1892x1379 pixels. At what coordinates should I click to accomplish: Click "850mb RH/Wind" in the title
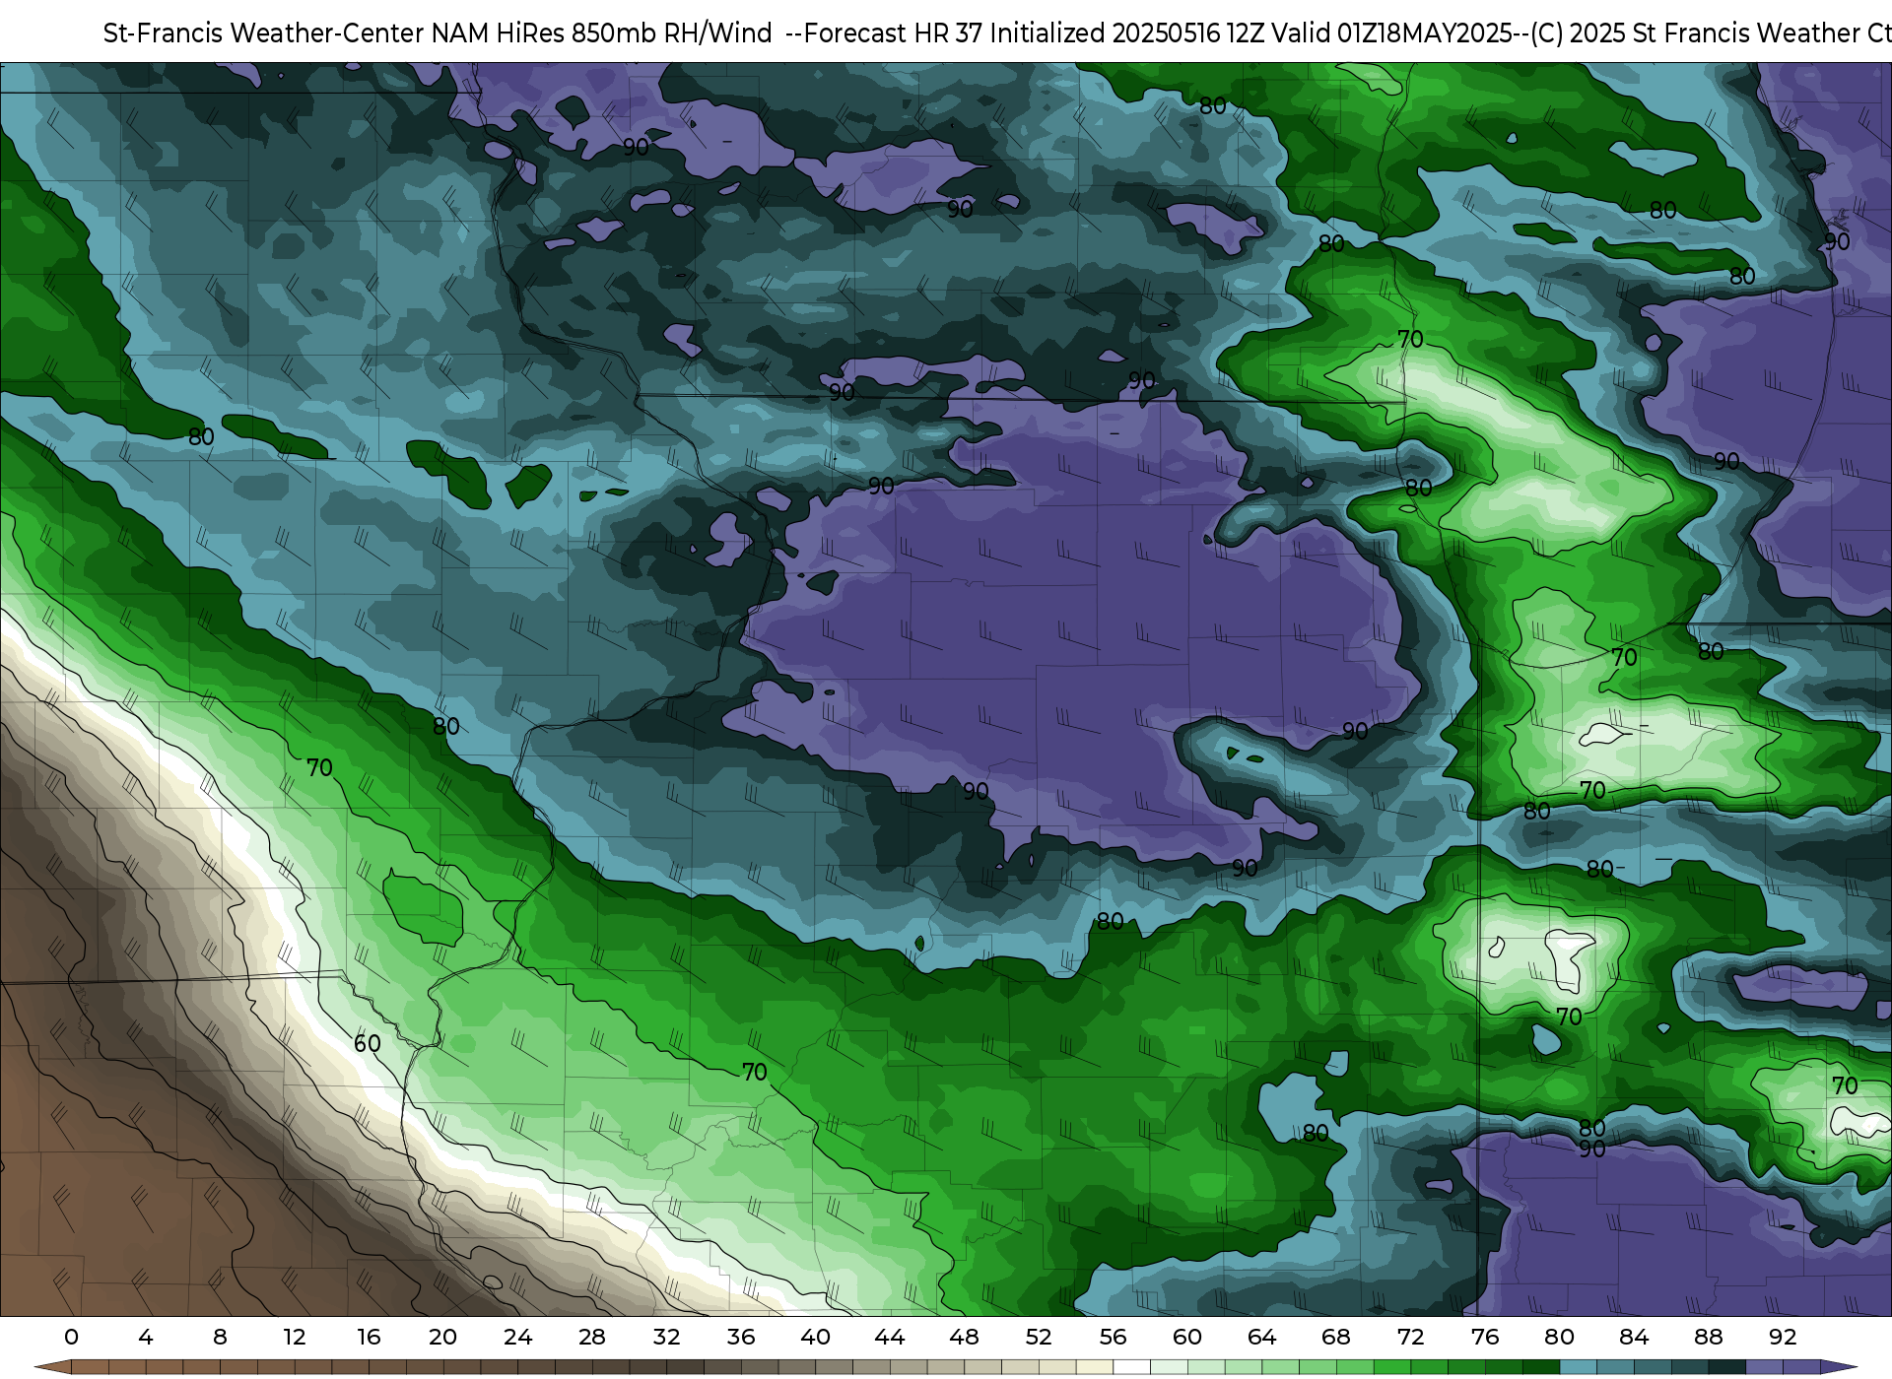(x=672, y=33)
